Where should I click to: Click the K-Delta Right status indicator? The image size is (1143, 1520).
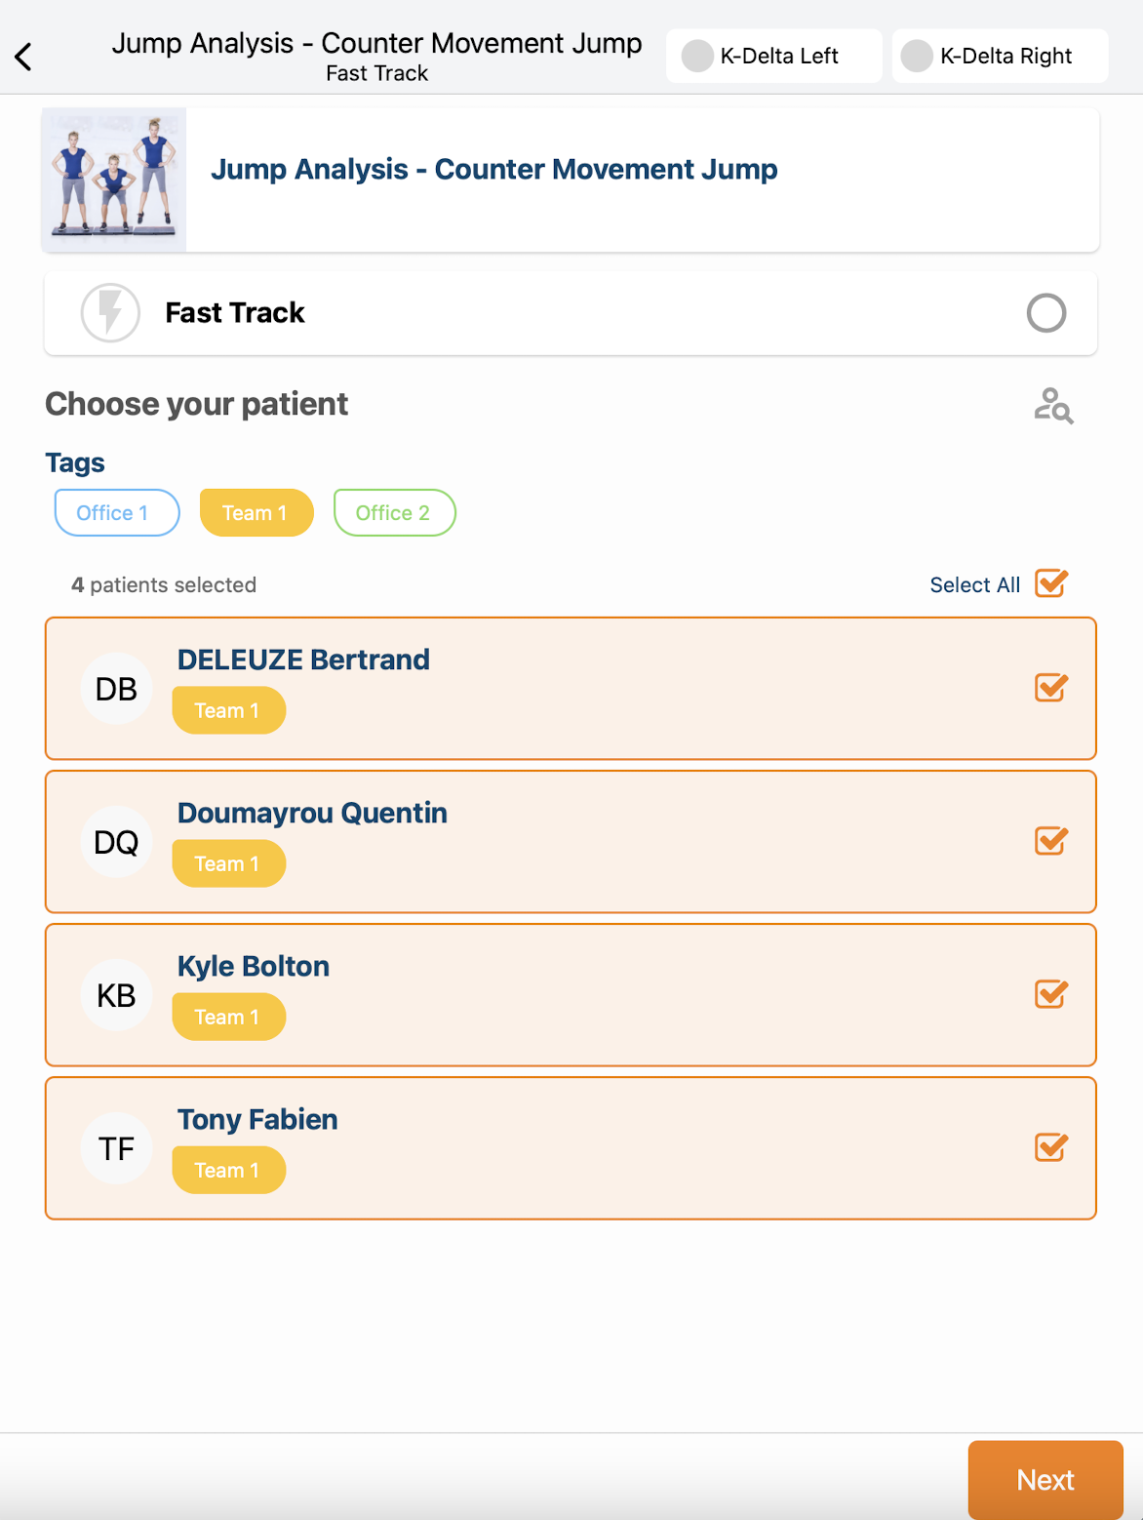917,56
